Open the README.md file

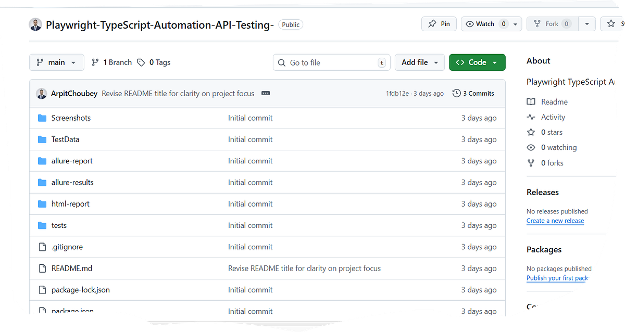point(72,269)
